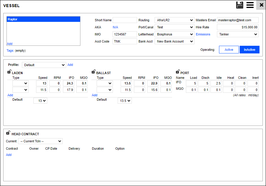Toggle the Laden section lock icon
The image size is (266, 186).
pyautogui.click(x=9, y=72)
